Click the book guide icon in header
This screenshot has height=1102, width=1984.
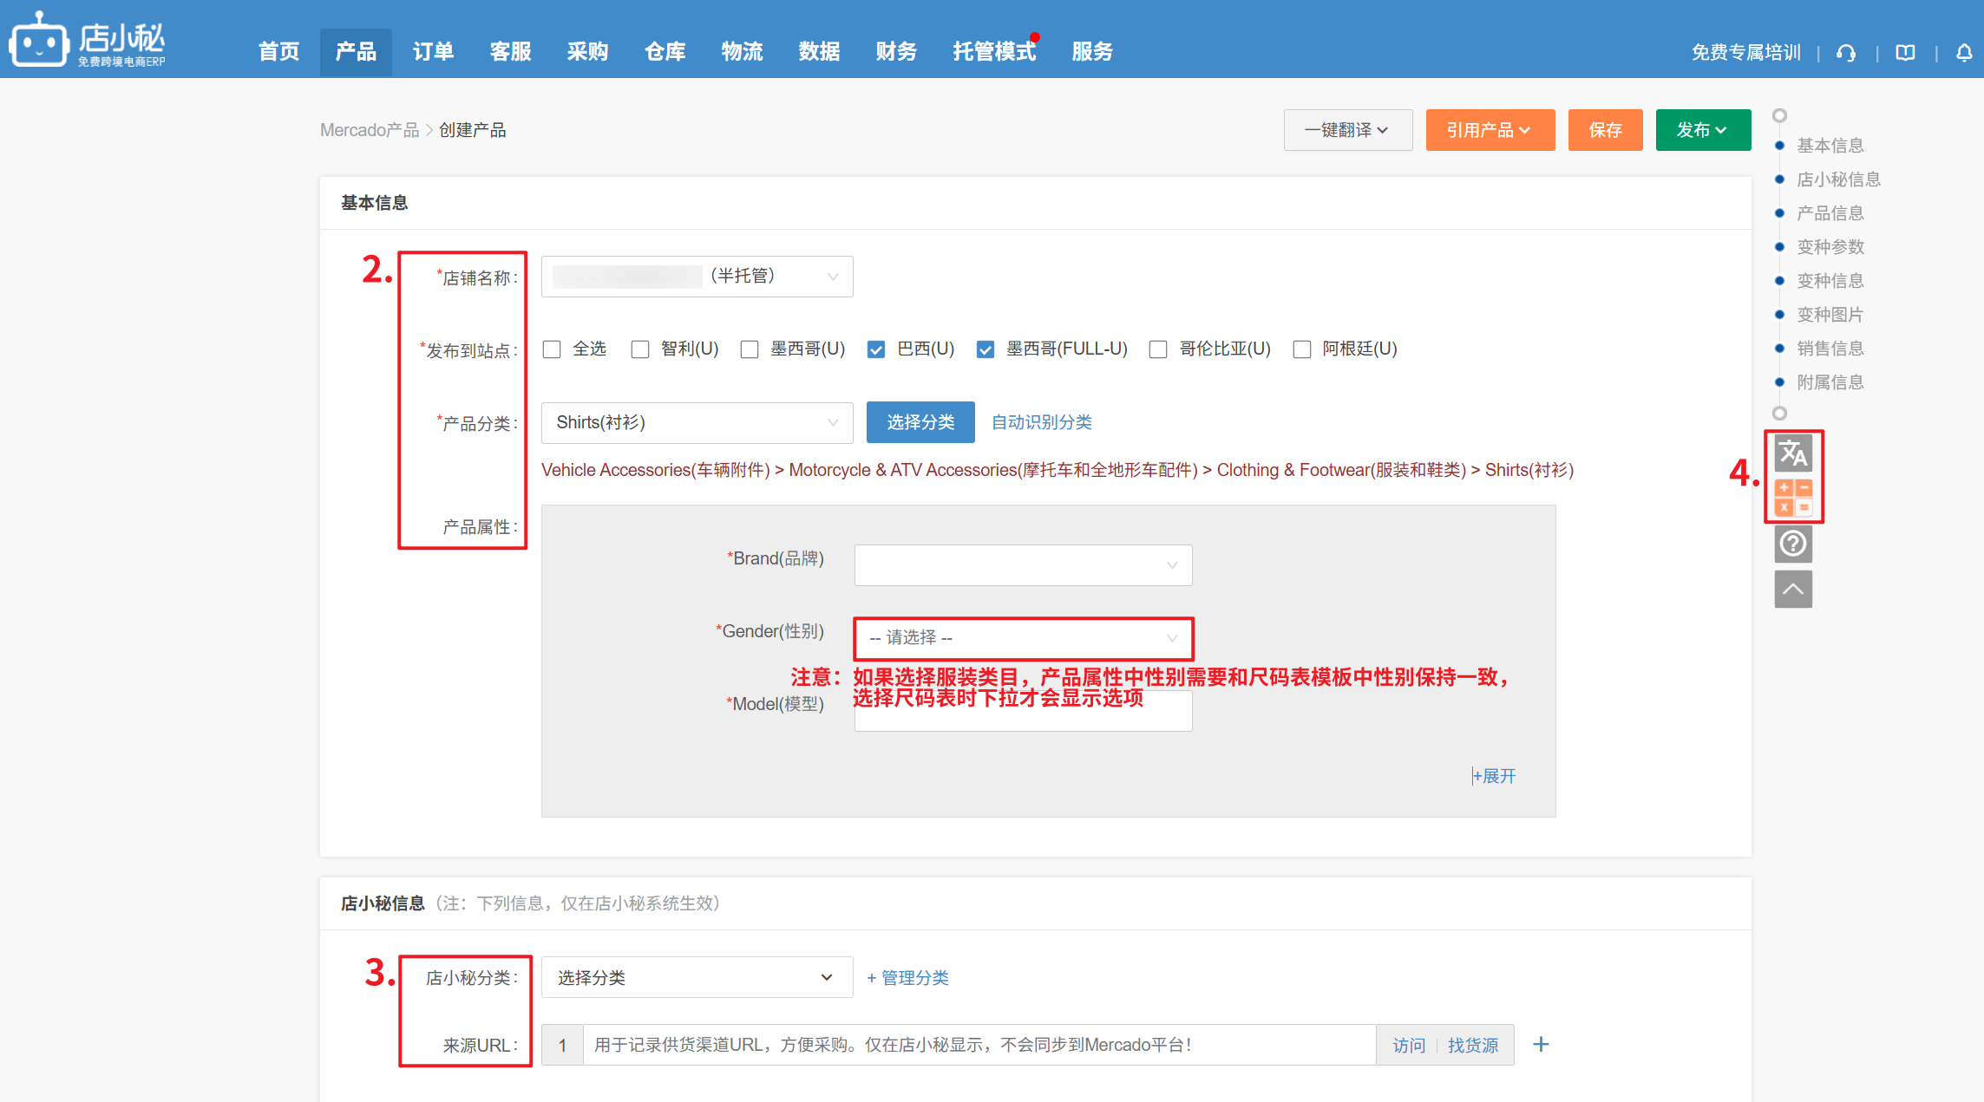click(1905, 53)
